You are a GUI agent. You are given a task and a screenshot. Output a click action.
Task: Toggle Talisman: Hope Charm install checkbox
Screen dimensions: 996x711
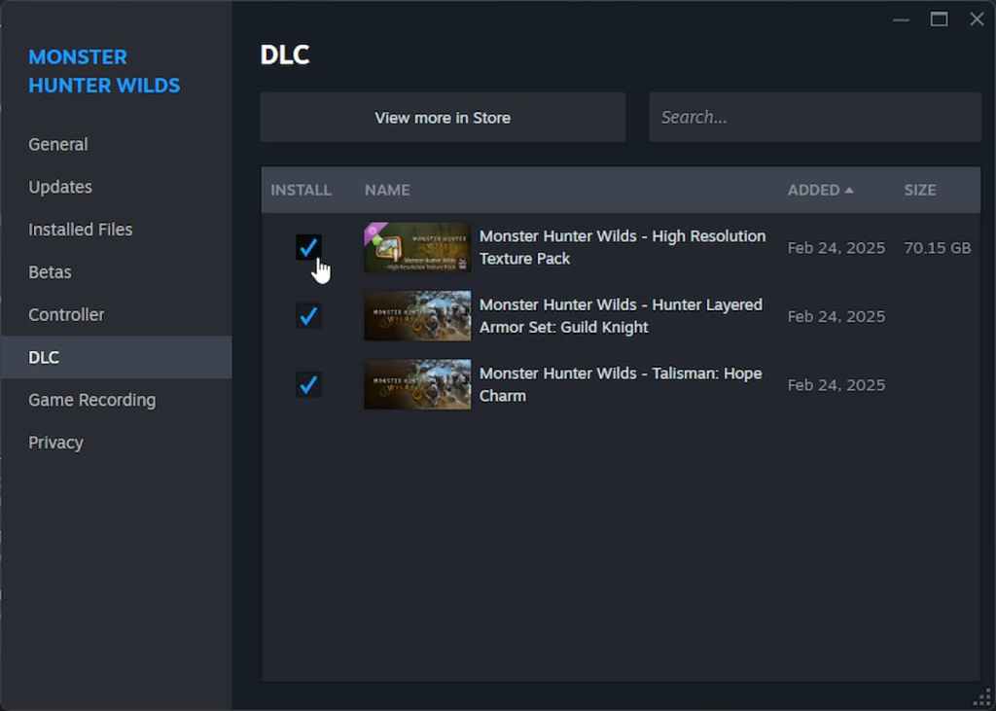[308, 385]
